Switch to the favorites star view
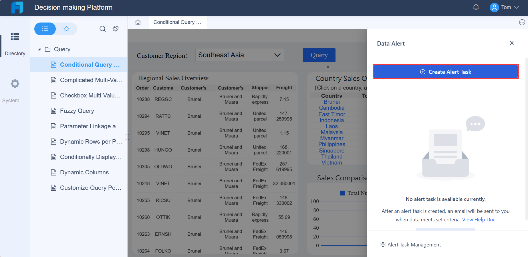 (x=66, y=29)
